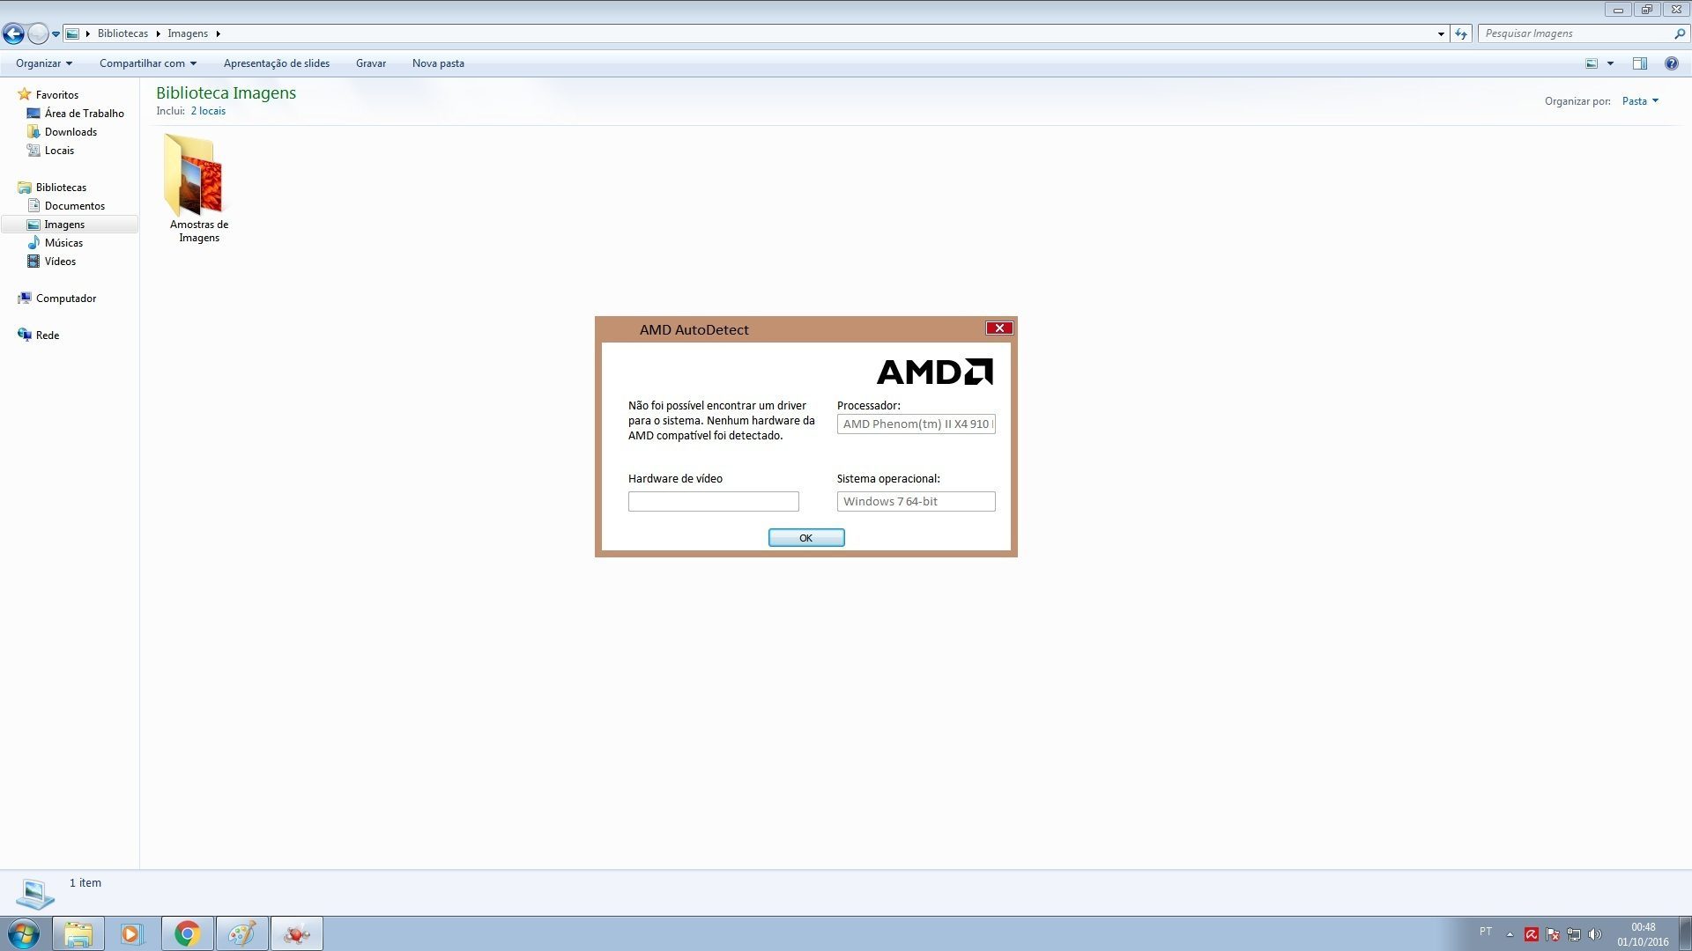
Task: Select Bibliotecas in navigation pane
Action: click(x=61, y=188)
